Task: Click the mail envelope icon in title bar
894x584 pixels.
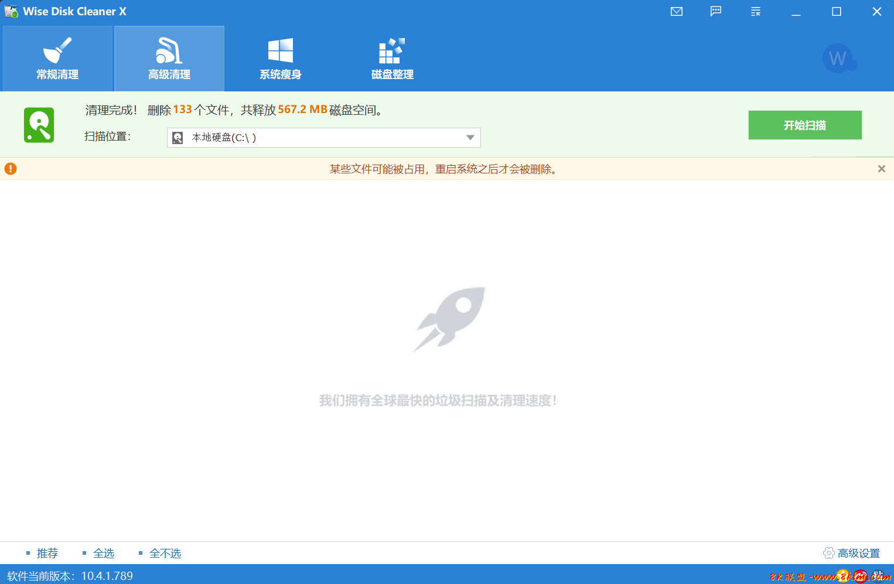Action: (x=677, y=12)
